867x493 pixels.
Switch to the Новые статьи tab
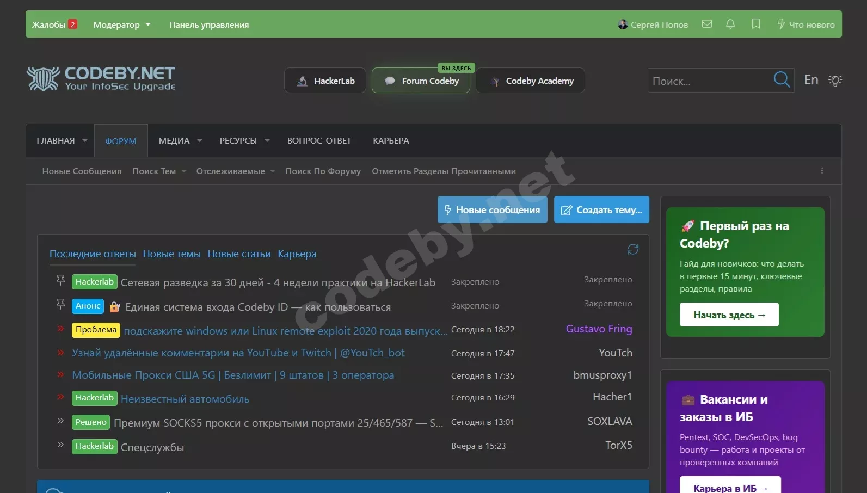click(x=239, y=254)
